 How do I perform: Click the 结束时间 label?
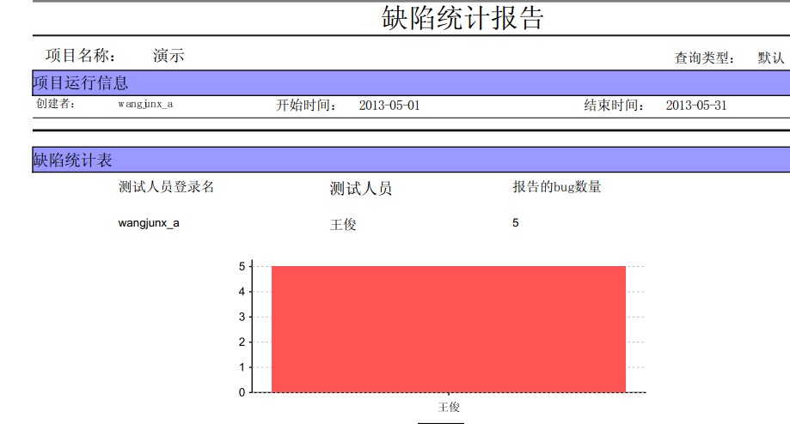614,105
